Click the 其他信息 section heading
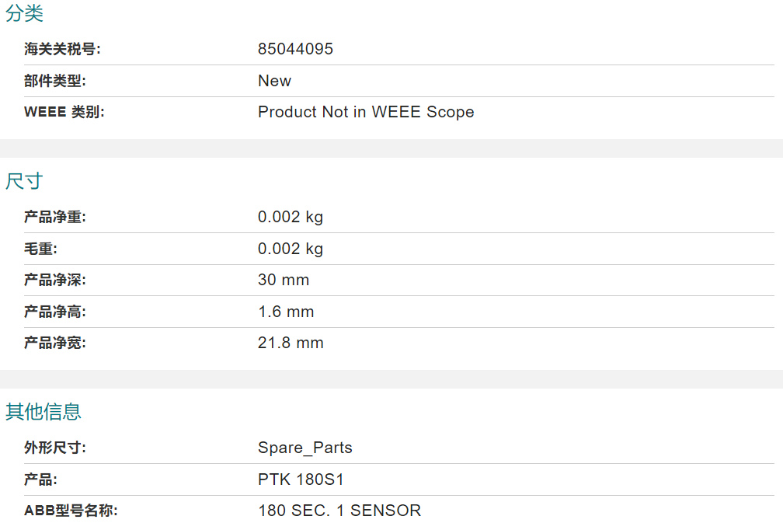The height and width of the screenshot is (523, 783). [x=43, y=412]
